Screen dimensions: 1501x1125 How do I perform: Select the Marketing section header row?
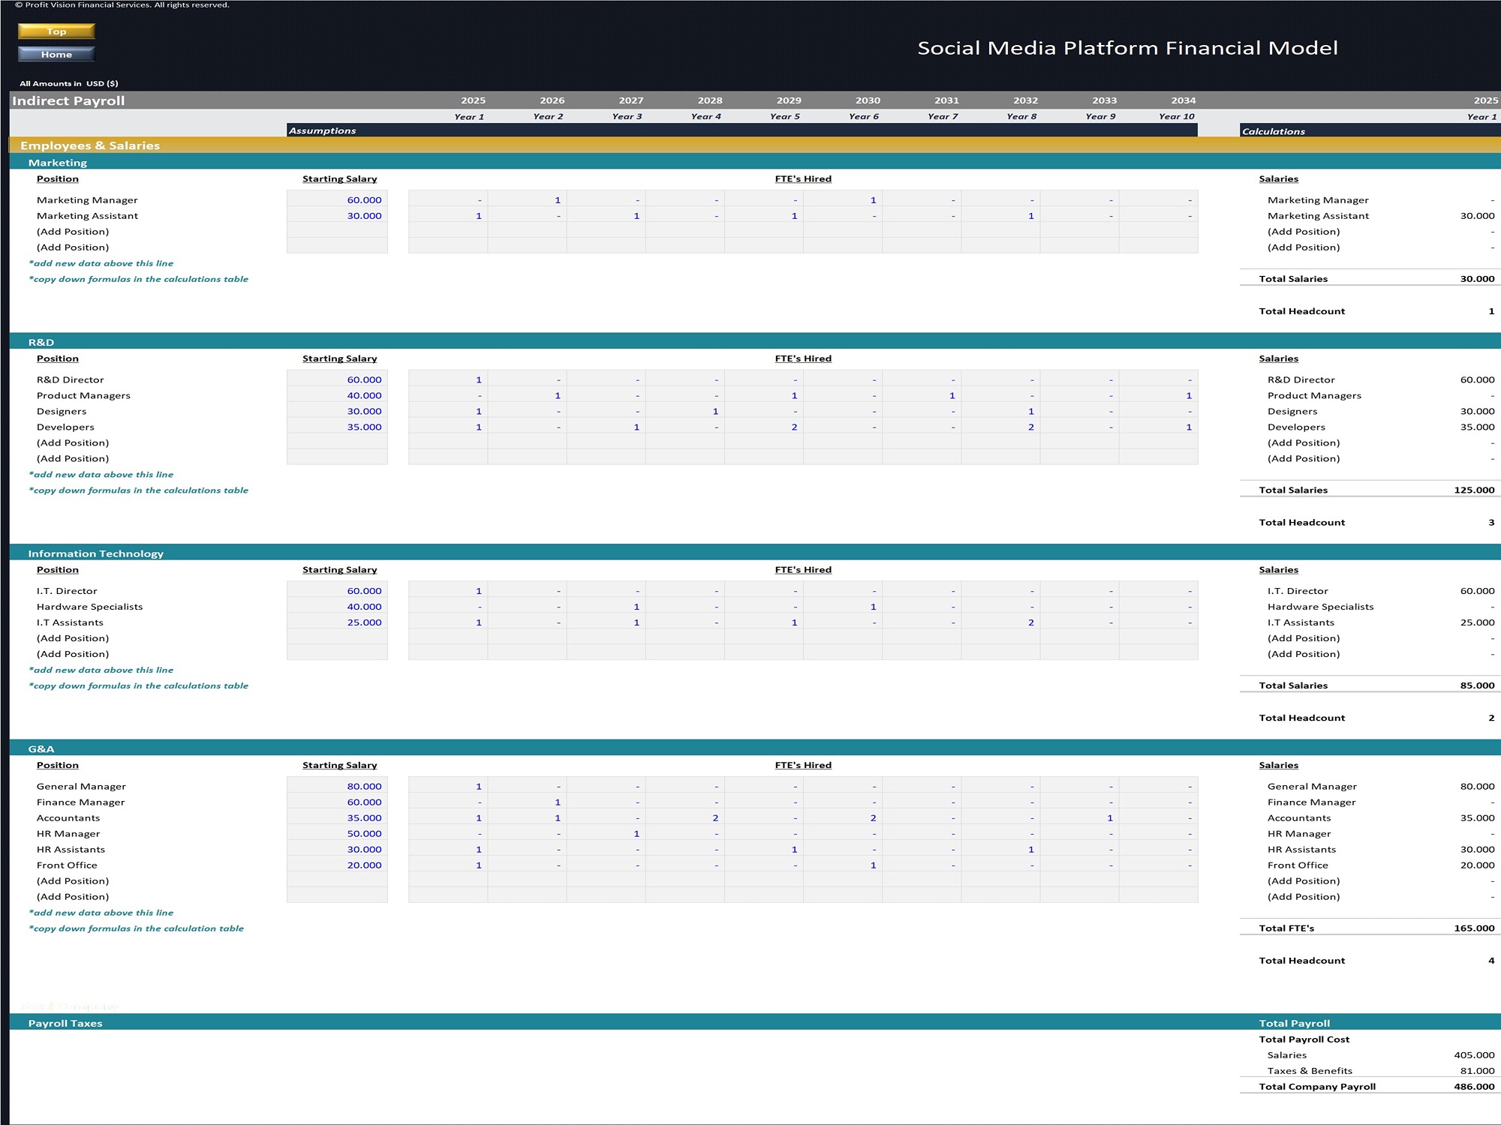pos(755,162)
